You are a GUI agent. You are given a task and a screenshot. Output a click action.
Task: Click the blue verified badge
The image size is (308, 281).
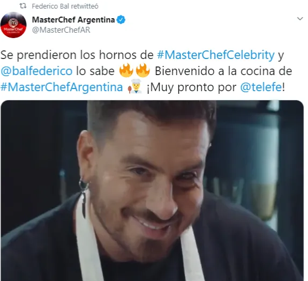121,20
